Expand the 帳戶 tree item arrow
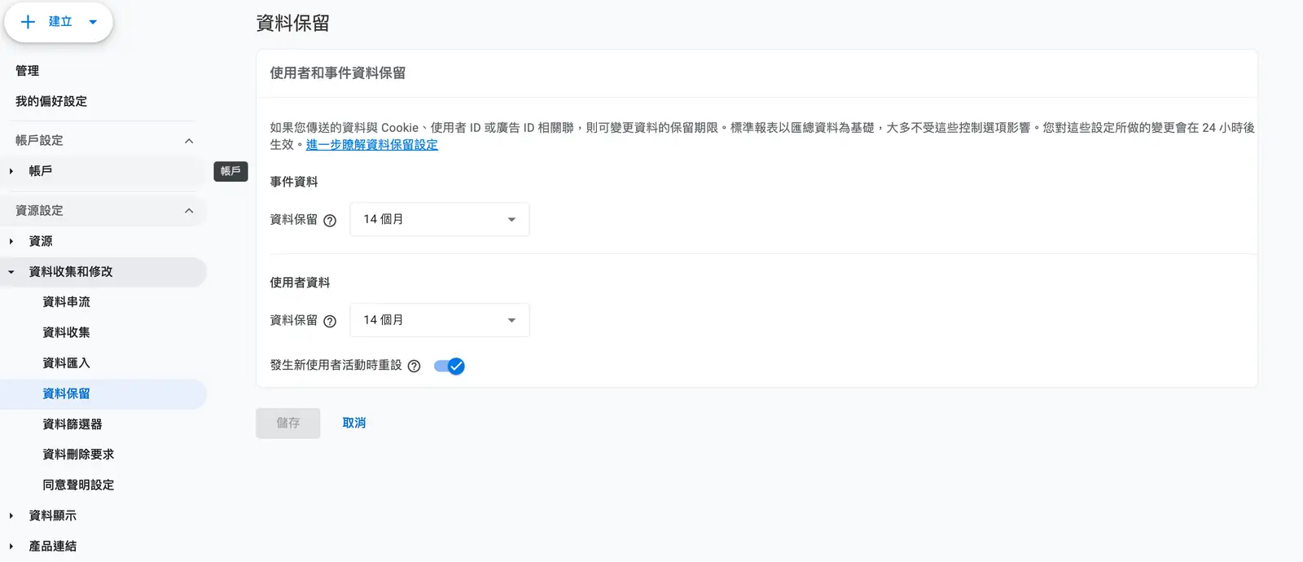The image size is (1303, 562). (11, 171)
